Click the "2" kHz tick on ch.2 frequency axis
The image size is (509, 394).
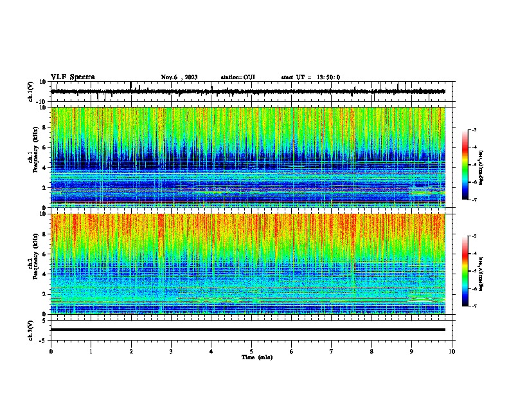pos(44,294)
